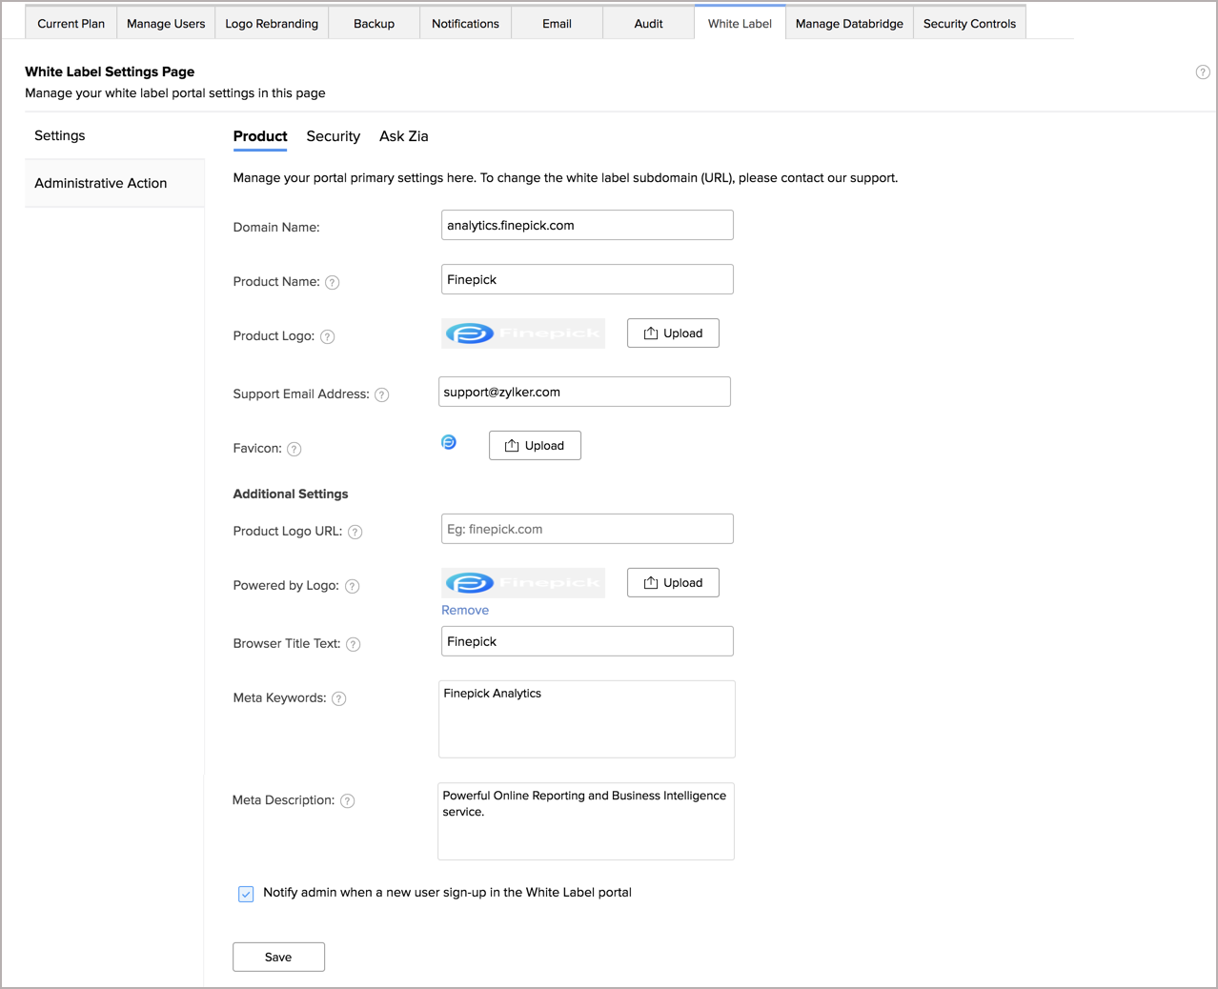The height and width of the screenshot is (989, 1218).
Task: View Powered by Logo help tooltip
Action: [351, 586]
